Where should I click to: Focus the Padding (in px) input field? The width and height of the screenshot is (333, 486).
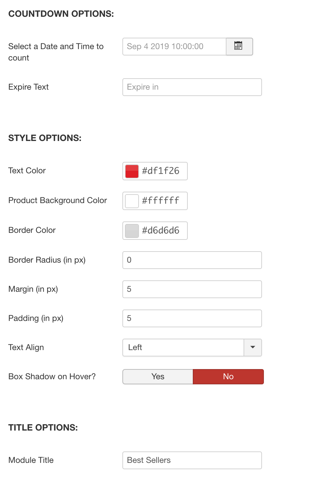point(192,318)
